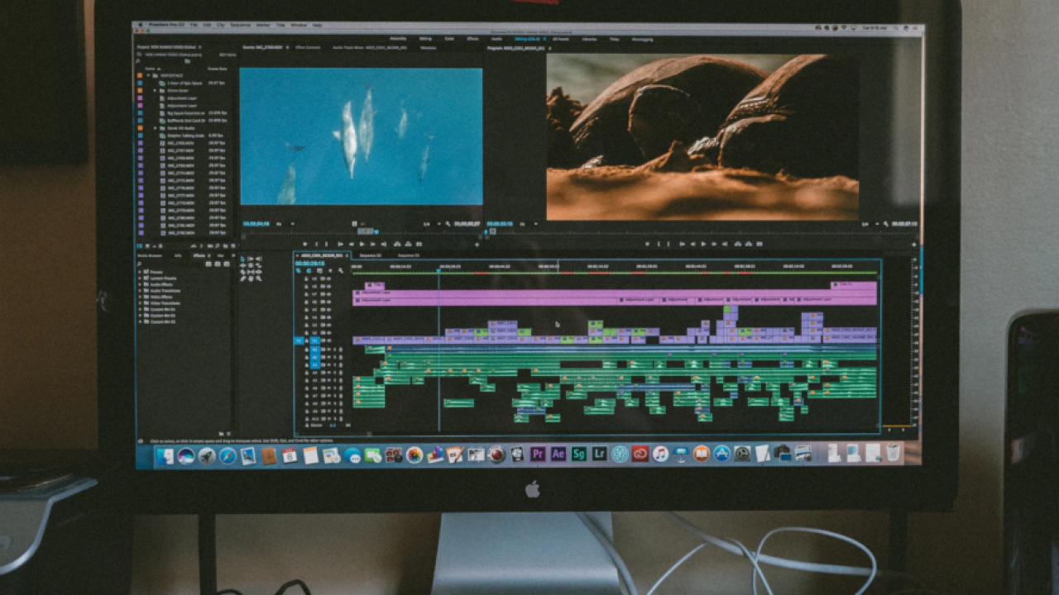The width and height of the screenshot is (1059, 595).
Task: Select the Track Select Forward tool
Action: (251, 259)
